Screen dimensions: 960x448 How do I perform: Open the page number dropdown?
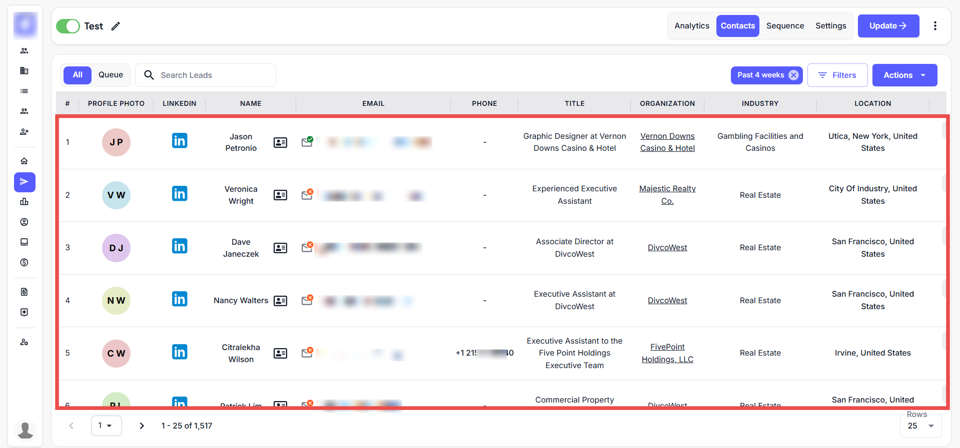point(106,426)
